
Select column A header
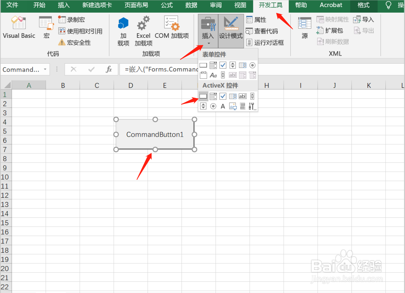click(x=29, y=85)
